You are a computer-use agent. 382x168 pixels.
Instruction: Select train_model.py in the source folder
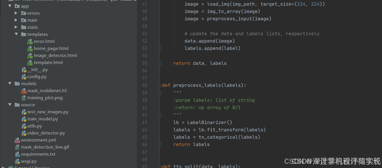[x=43, y=119]
